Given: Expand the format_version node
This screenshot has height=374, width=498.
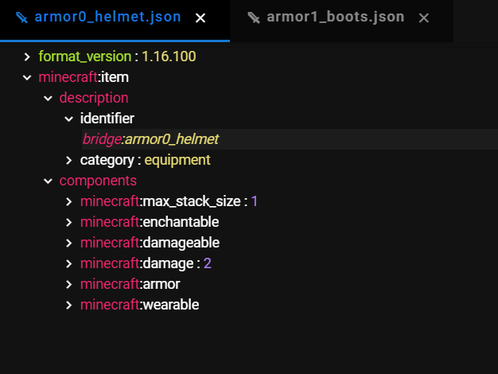Looking at the screenshot, I should tap(27, 56).
